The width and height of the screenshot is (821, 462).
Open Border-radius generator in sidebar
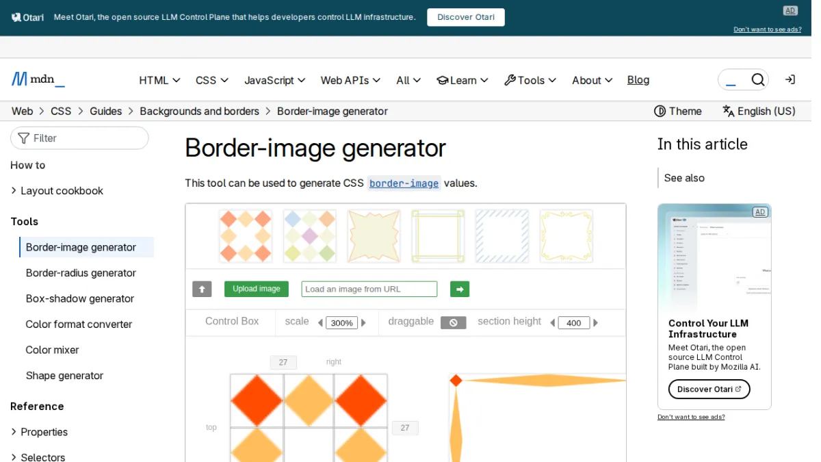[81, 272]
